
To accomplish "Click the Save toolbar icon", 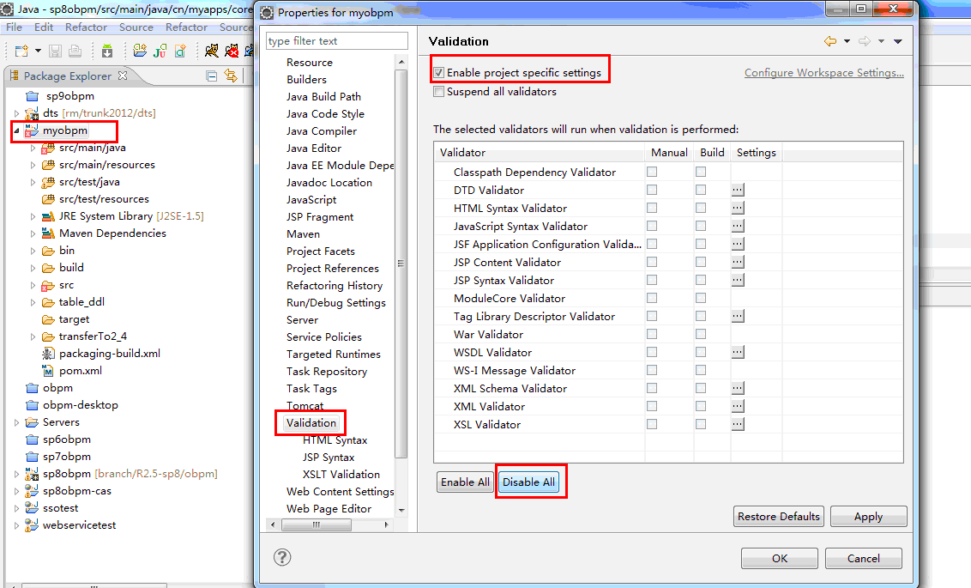I will pos(55,51).
